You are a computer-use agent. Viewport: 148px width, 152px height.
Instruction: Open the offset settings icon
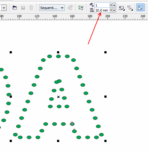click(130, 8)
